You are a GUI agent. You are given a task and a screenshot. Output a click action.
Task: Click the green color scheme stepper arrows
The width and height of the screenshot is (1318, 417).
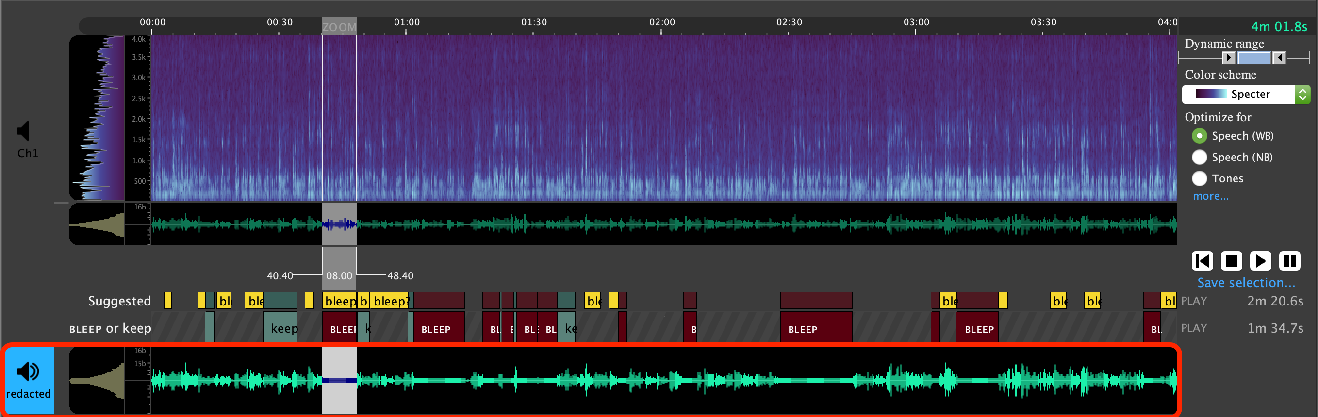[1302, 95]
